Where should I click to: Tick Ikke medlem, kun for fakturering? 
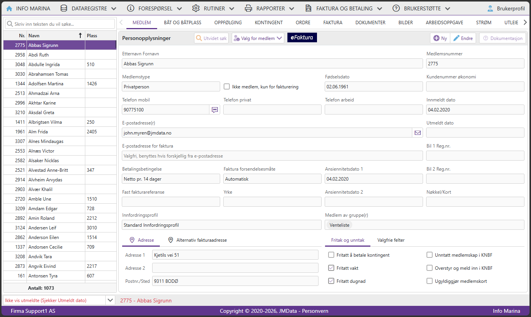point(227,86)
